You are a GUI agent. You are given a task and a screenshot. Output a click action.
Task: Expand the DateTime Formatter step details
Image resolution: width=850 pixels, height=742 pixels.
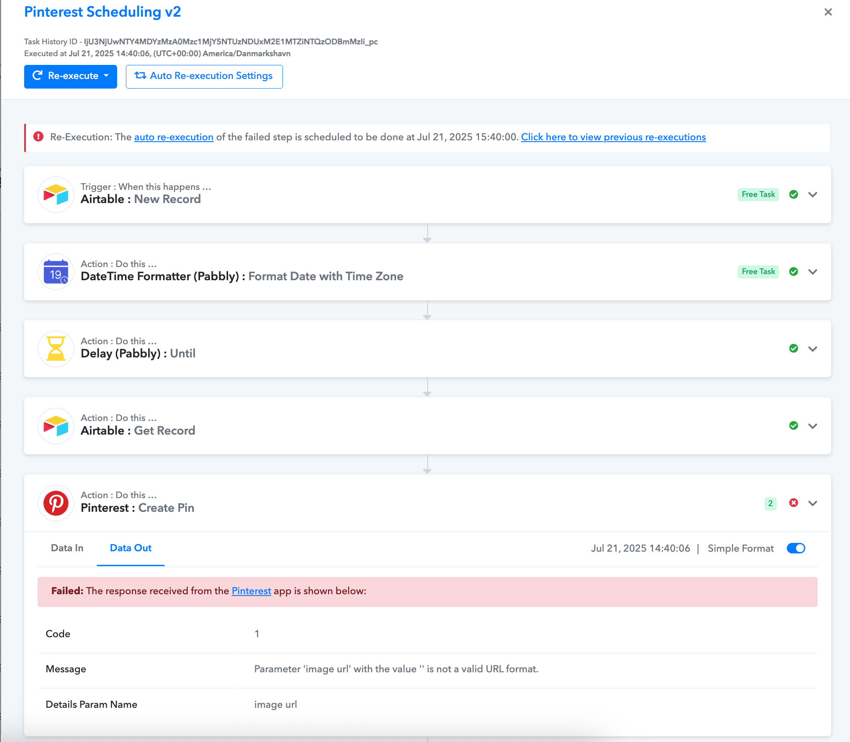coord(813,272)
